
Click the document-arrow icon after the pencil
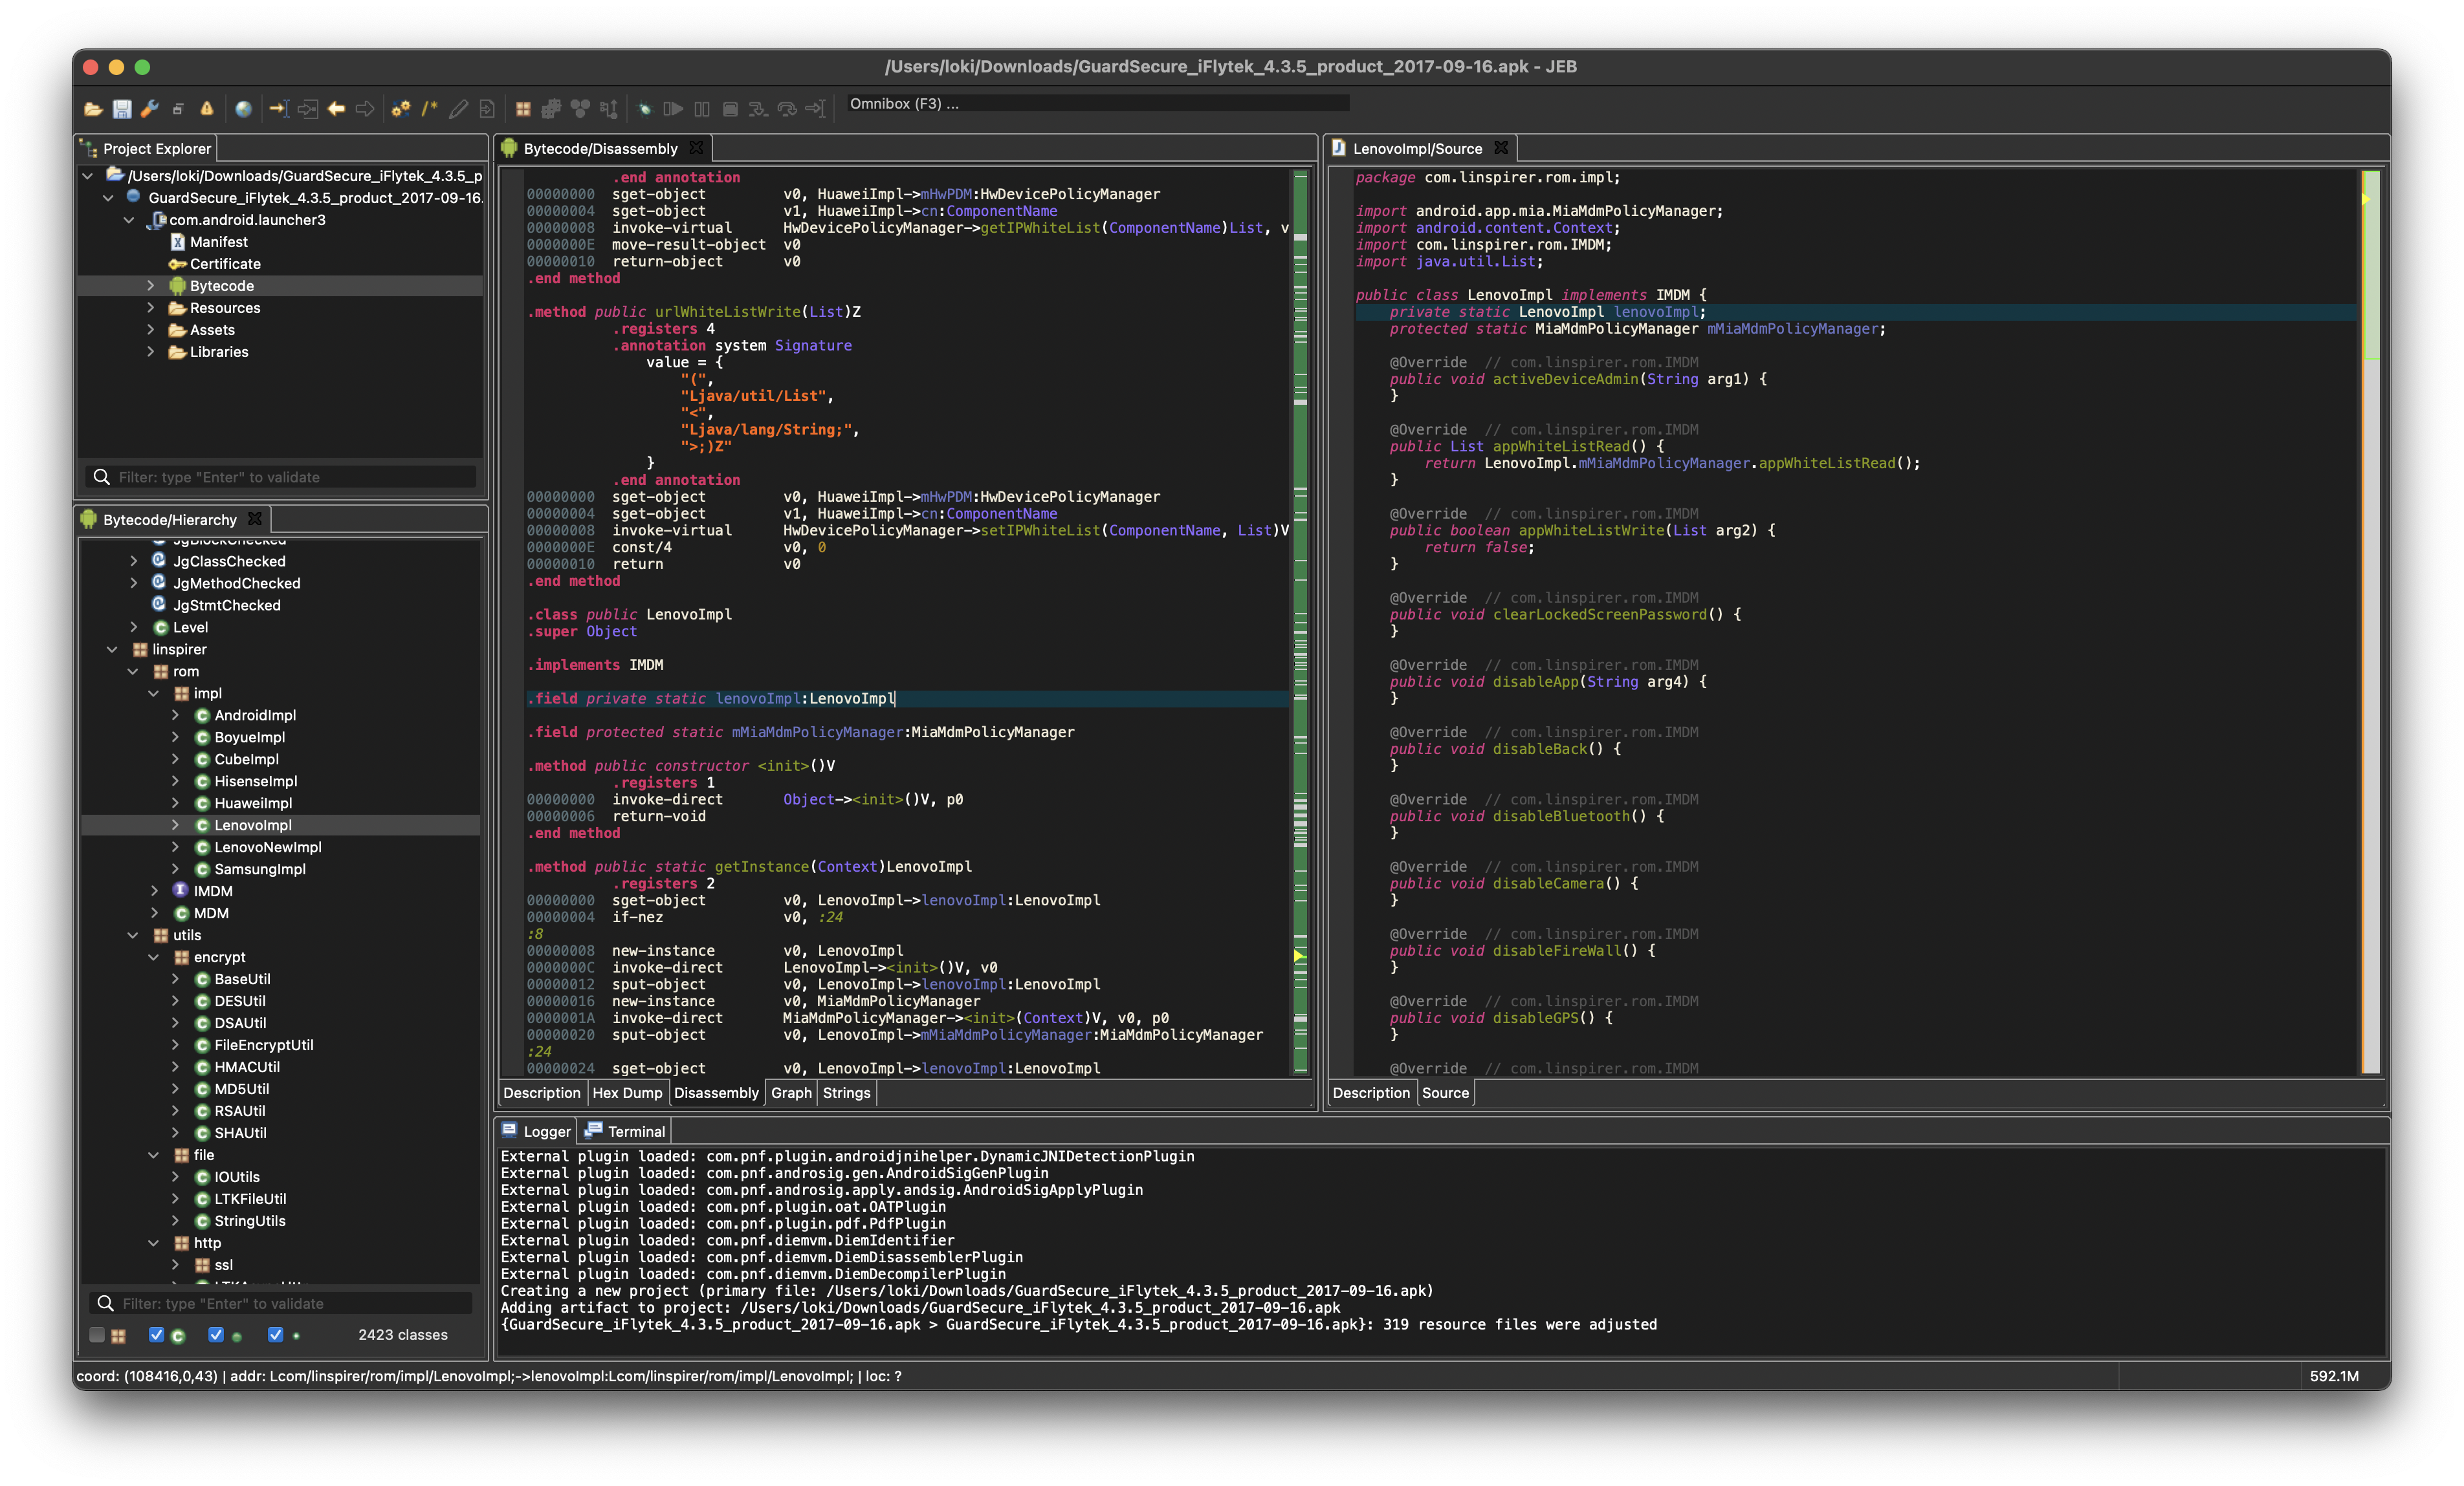coord(487,109)
